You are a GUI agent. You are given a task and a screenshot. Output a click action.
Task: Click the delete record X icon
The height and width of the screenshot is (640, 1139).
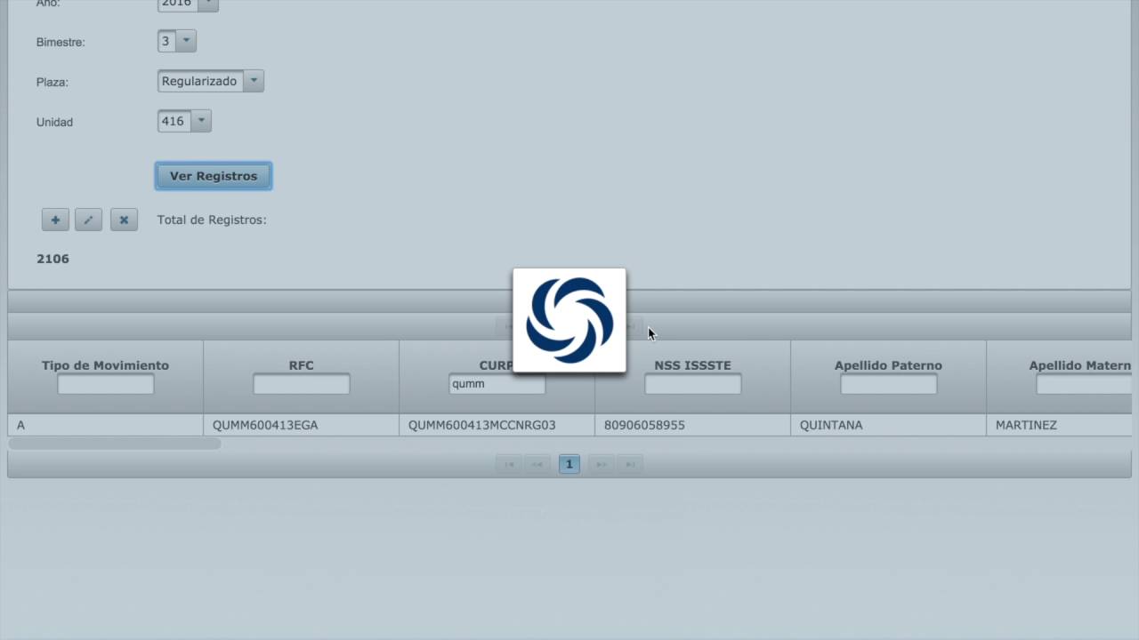click(x=124, y=220)
